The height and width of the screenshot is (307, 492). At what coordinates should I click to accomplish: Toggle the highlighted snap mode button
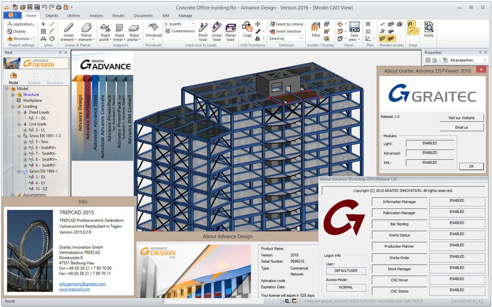(412, 24)
